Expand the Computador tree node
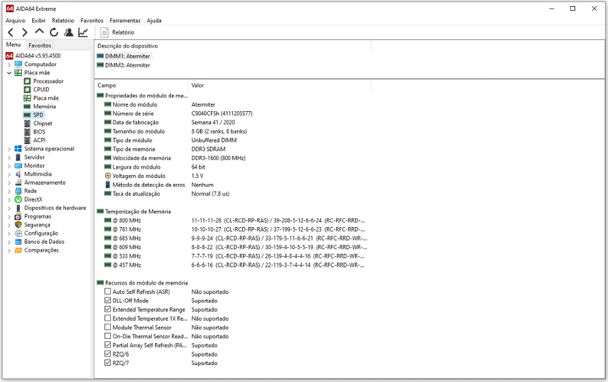The width and height of the screenshot is (608, 382). pyautogui.click(x=9, y=65)
